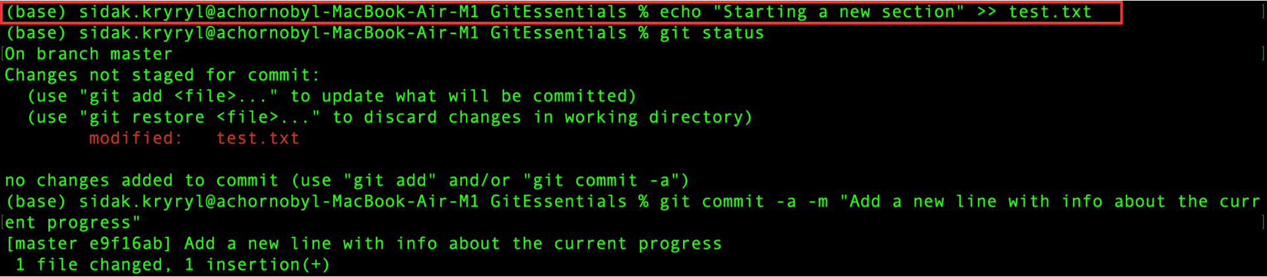1267x277 pixels.
Task: Click the "On branch master" line
Action: click(88, 54)
